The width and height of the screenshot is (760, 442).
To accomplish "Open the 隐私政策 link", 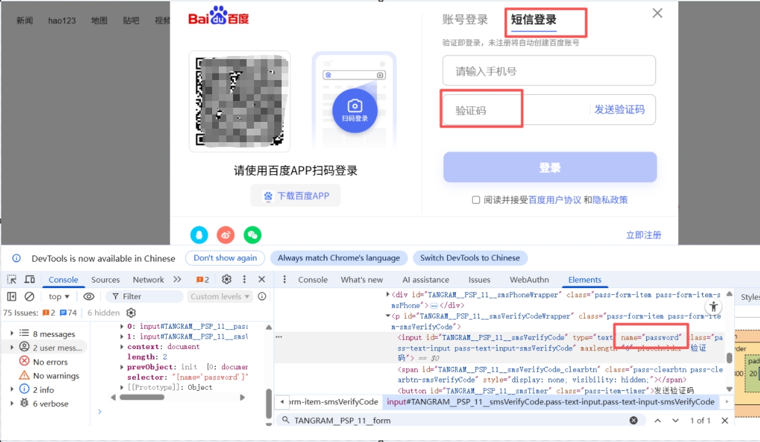I will (x=610, y=199).
